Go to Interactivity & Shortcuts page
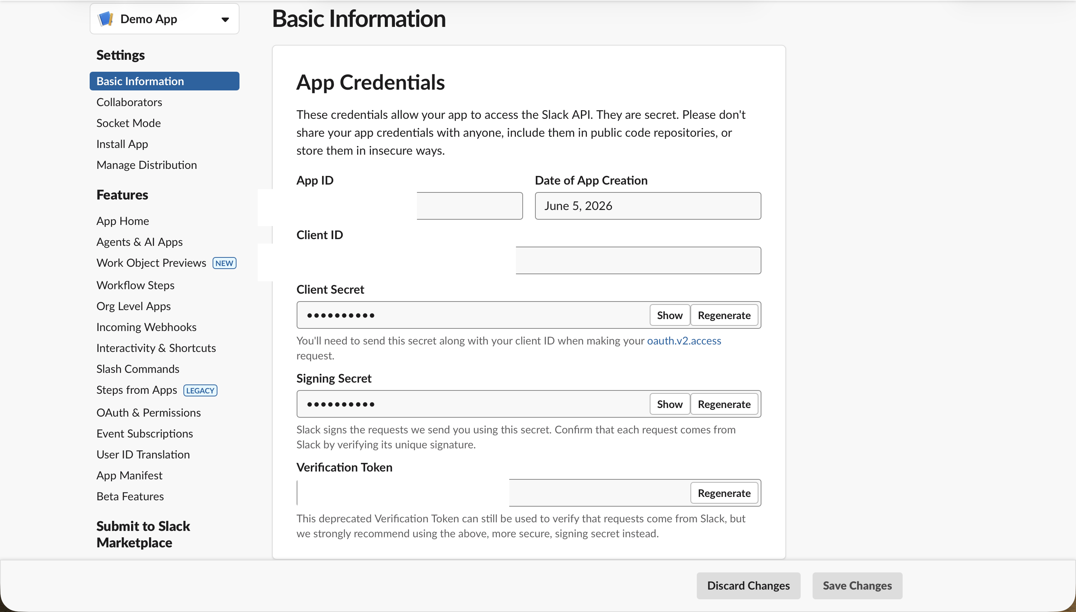 tap(156, 348)
